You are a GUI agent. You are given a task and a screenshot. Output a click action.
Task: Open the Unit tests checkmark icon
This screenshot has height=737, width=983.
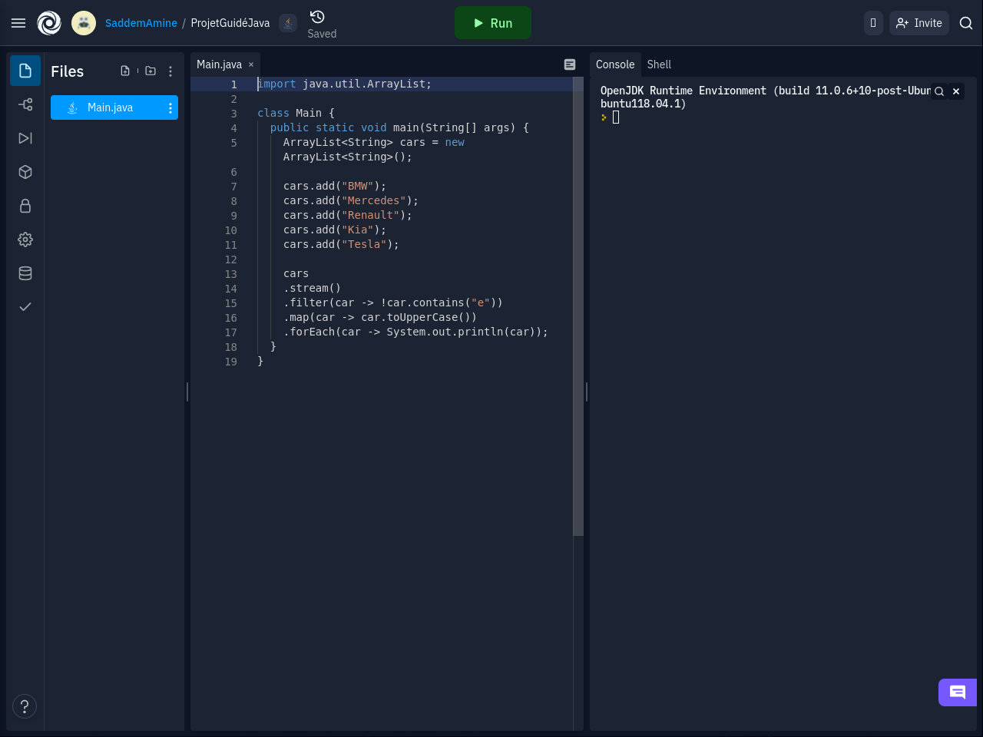click(x=25, y=307)
